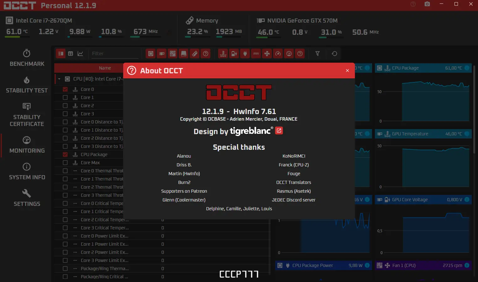
Task: Check the Package/Ring Thermal checkbox
Action: pos(65,269)
